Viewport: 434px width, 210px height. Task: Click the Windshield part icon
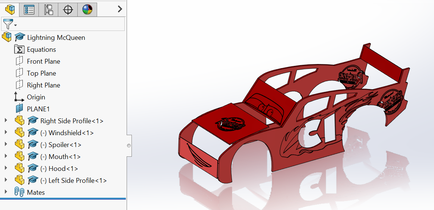19,132
